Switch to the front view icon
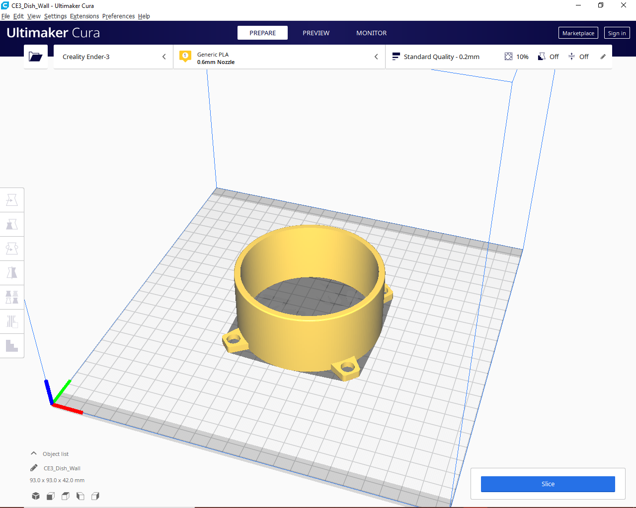Screen dimensions: 636x508 [x=51, y=496]
